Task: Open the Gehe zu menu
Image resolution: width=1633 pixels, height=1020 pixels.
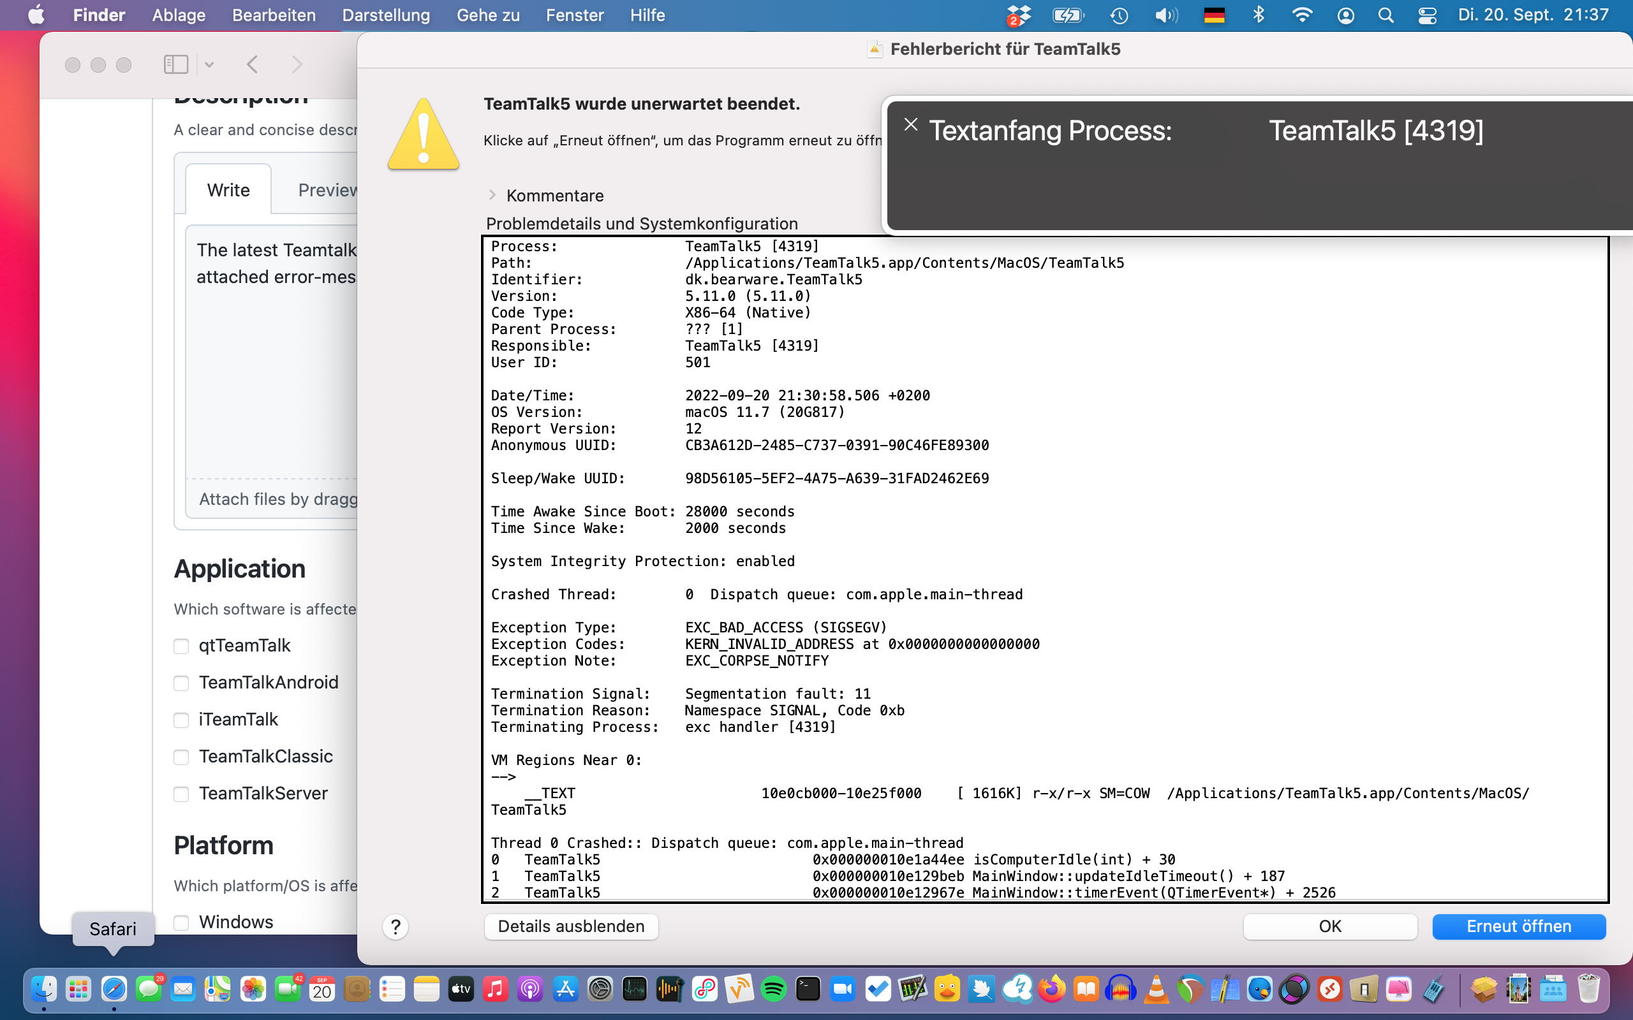Action: point(488,15)
